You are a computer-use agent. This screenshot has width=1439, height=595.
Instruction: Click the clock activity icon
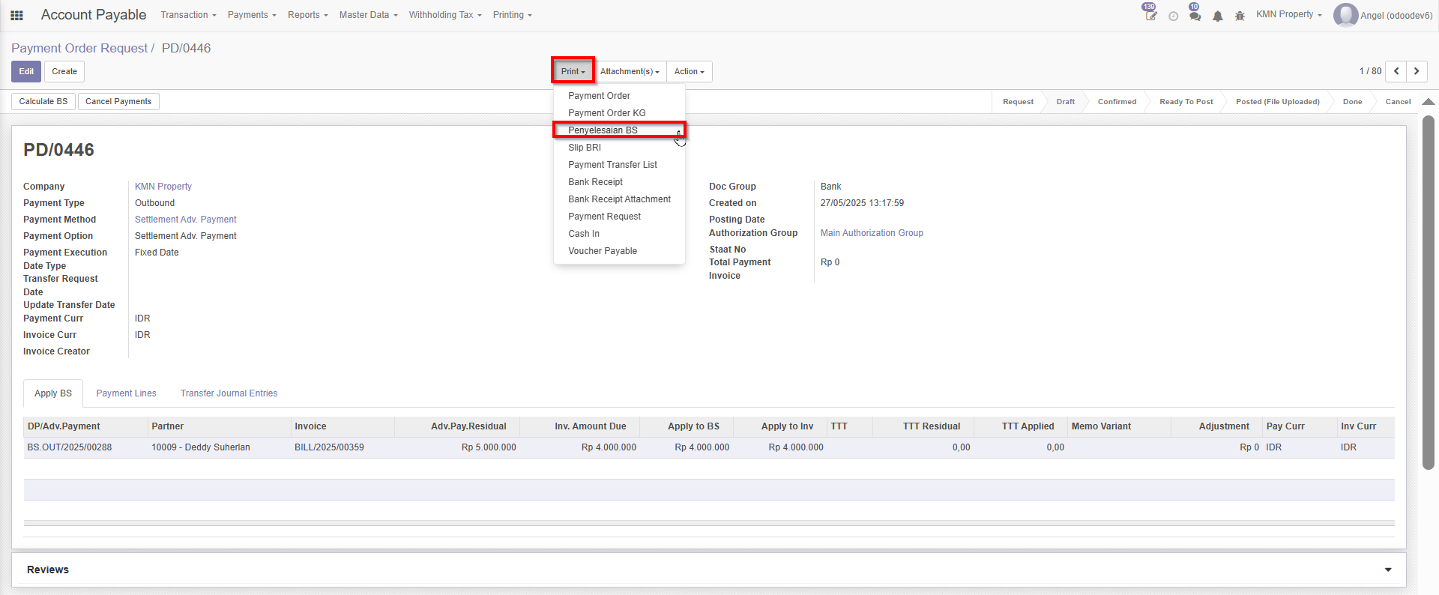(x=1174, y=16)
